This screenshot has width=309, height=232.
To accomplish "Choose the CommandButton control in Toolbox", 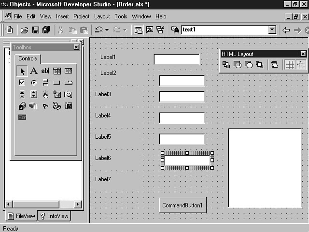I will [56, 83].
